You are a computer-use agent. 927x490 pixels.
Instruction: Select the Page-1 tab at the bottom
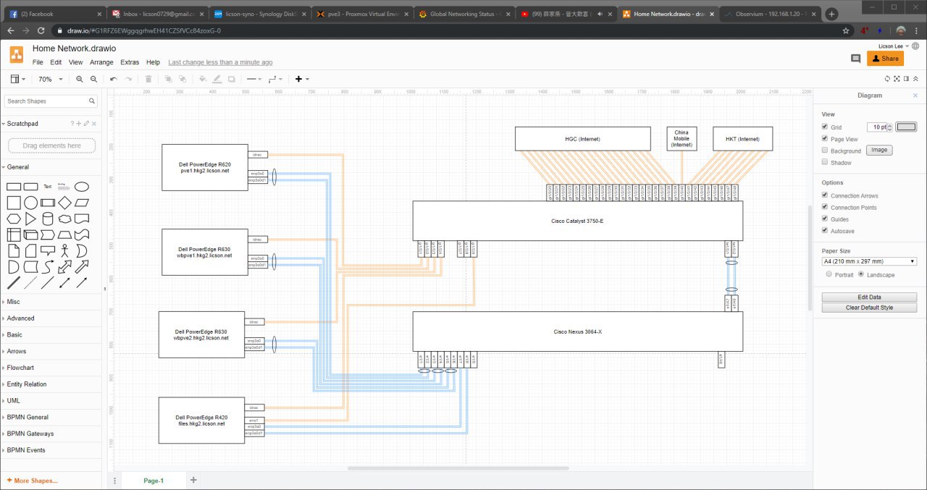pos(154,481)
